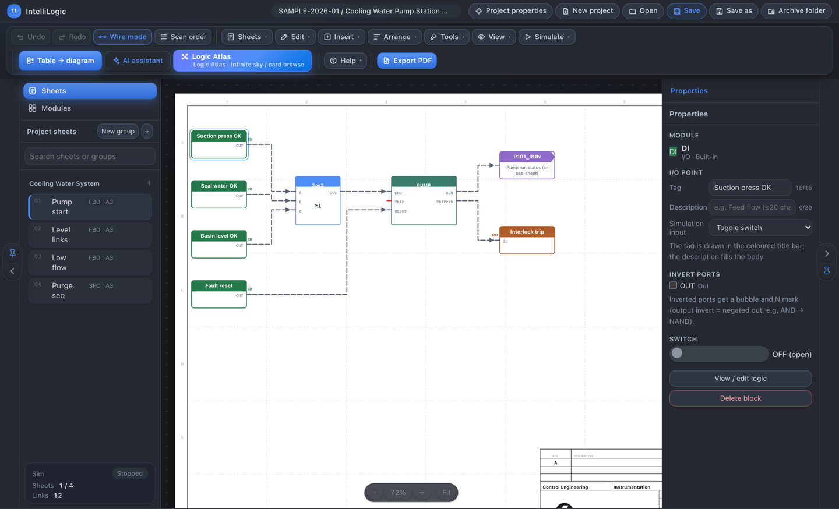Open the Tools dropdown menu
Image resolution: width=839 pixels, height=509 pixels.
447,37
